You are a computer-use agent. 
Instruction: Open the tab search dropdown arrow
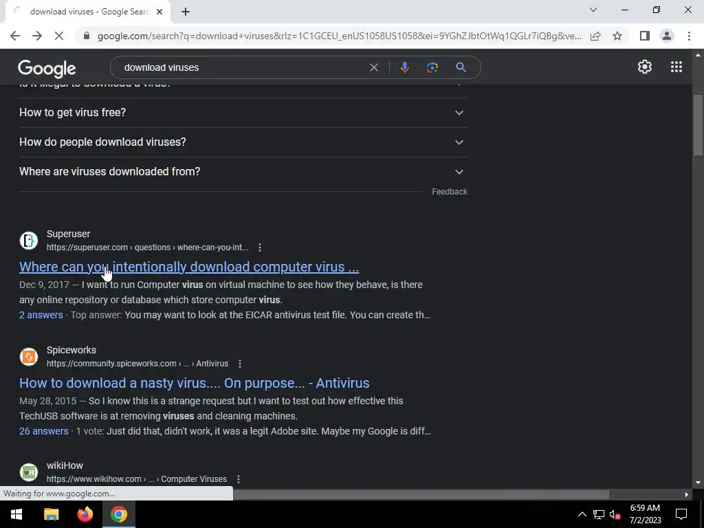tap(593, 10)
